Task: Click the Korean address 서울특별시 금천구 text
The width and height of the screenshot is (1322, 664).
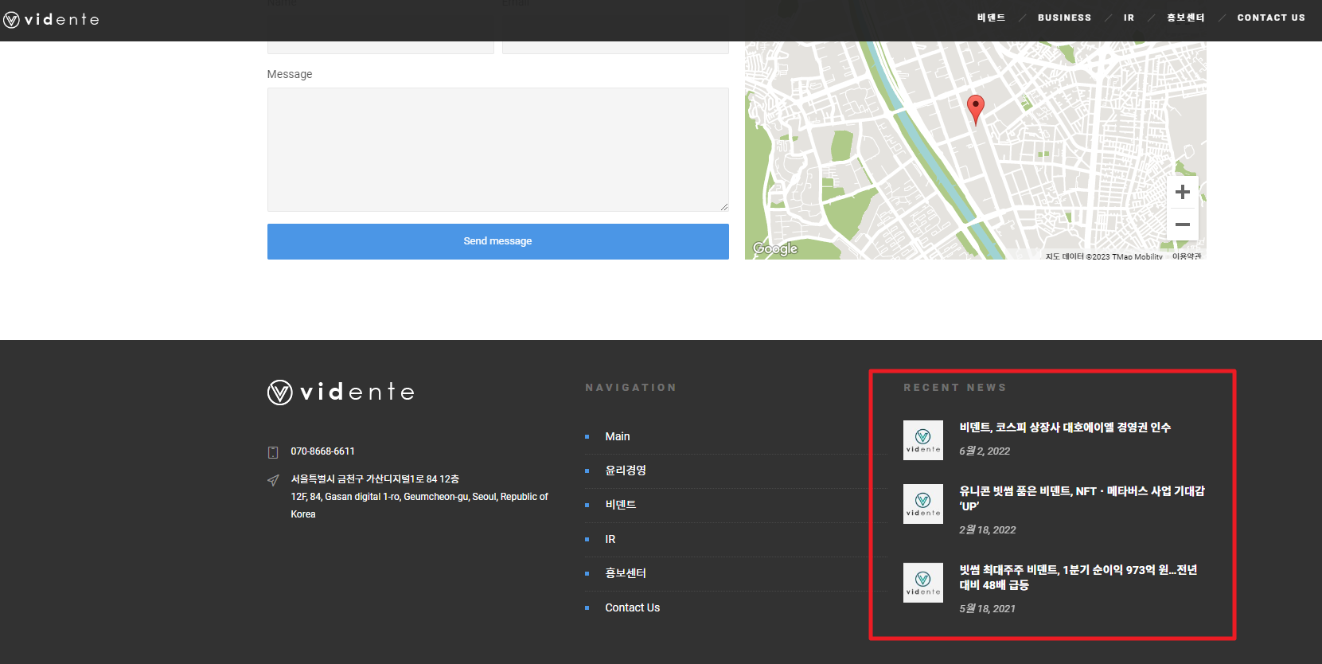Action: [375, 479]
